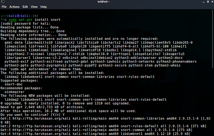214x136 pixels.
Task: Click 'python3-docx' package name
Action: click(x=170, y=58)
